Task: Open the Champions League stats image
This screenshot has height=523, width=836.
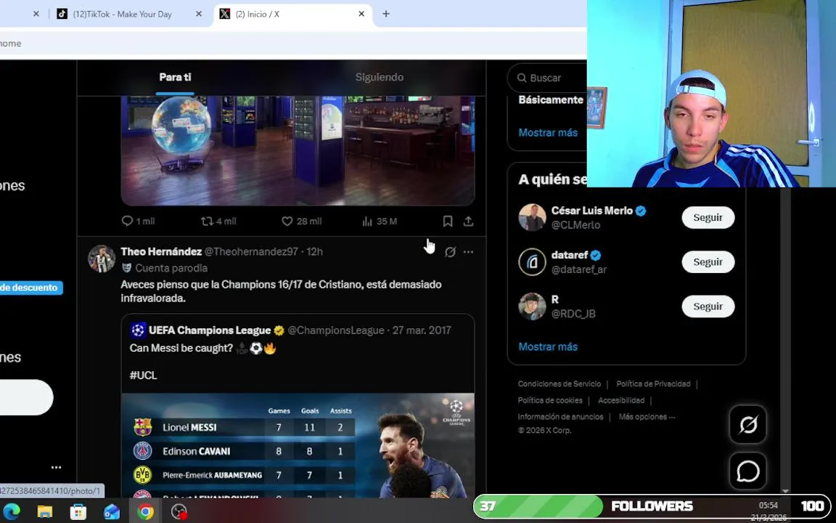Action: [x=298, y=445]
